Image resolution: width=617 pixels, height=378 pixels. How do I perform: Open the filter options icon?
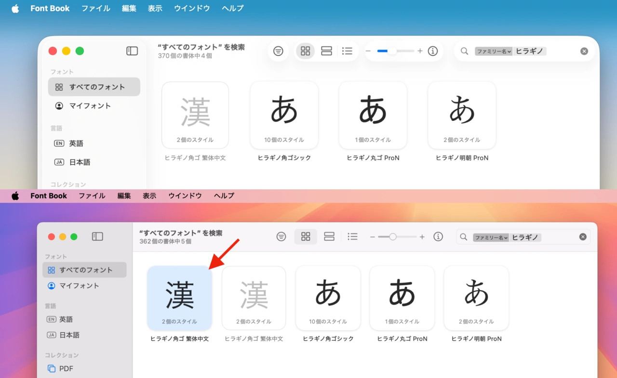tap(278, 51)
